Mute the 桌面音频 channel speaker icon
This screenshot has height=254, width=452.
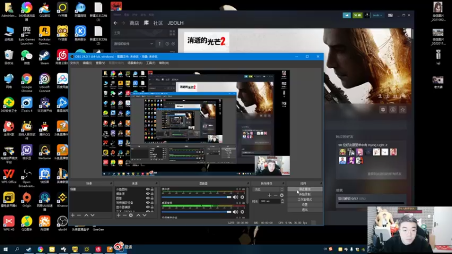point(235,212)
